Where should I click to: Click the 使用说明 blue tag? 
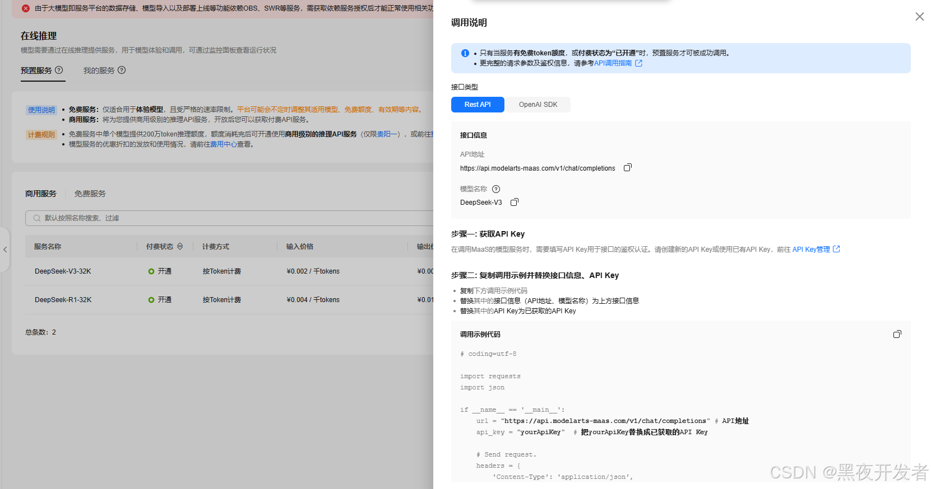click(41, 110)
